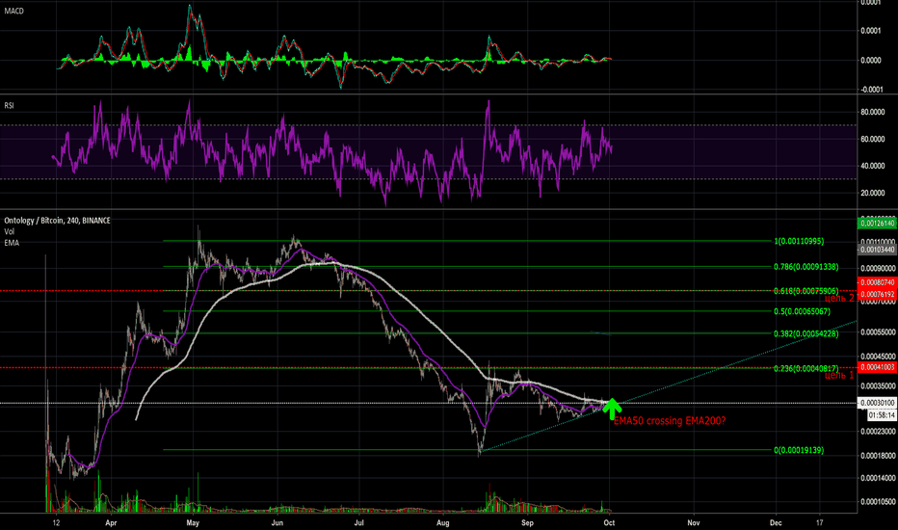
Task: Click the red 'цель 2' annotation
Action: [839, 299]
